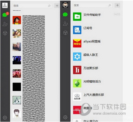Open cube favorites icon in right window sidebar
The width and height of the screenshot is (133, 122).
coord(65,33)
